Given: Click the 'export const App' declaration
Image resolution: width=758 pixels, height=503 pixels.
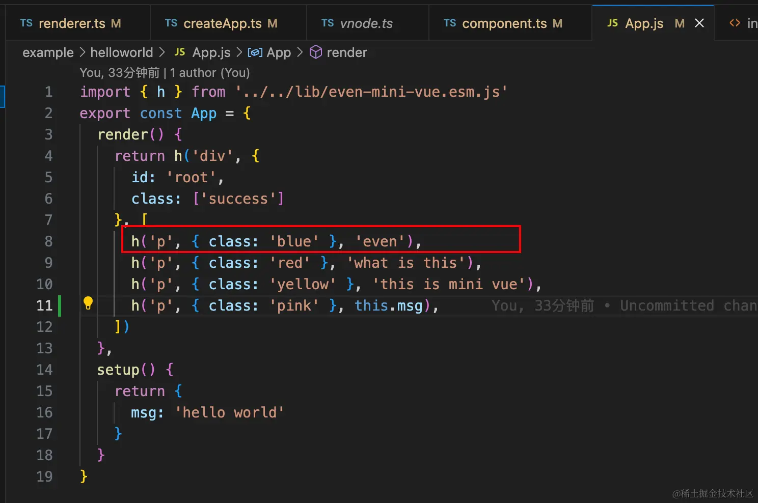Looking at the screenshot, I should [148, 113].
